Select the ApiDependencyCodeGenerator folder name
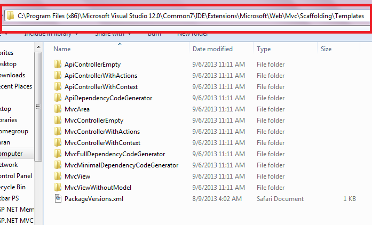 pyautogui.click(x=108, y=98)
